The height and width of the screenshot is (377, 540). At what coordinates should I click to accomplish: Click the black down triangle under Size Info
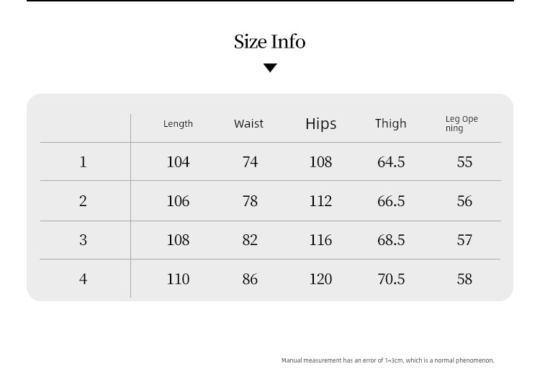(x=270, y=68)
